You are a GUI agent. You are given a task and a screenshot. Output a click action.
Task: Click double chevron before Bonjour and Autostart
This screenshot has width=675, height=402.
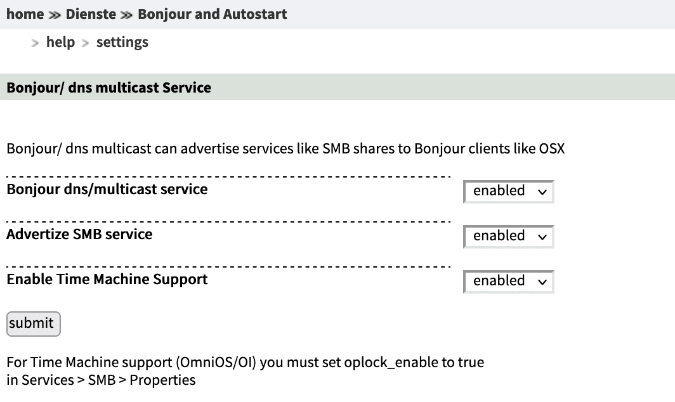[x=127, y=15]
